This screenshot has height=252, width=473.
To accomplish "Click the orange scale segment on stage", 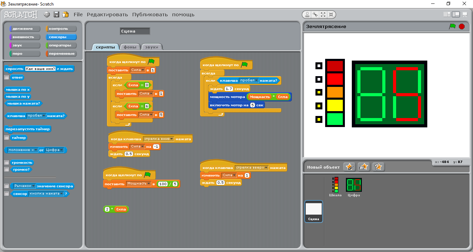I will [335, 92].
